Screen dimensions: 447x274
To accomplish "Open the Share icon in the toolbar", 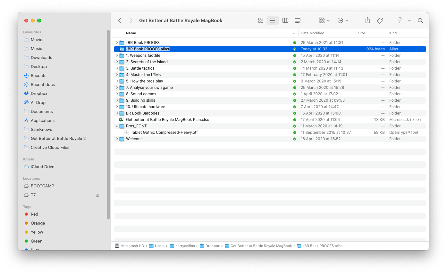I will coord(367,20).
